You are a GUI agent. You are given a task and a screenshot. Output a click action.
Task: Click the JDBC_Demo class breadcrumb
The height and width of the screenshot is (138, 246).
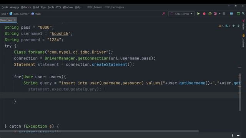(x=19, y=14)
